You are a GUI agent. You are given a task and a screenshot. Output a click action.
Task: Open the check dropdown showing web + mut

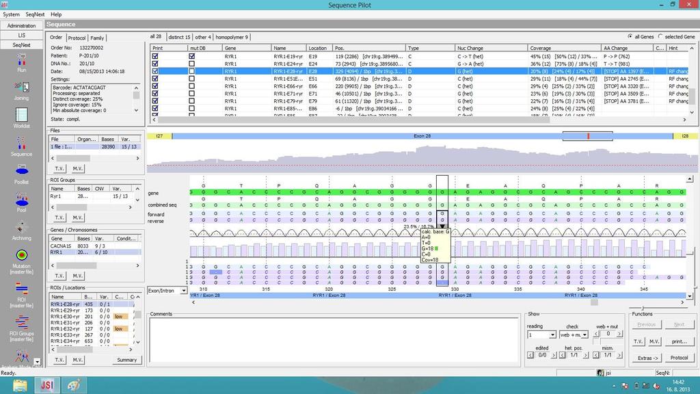[x=584, y=334]
